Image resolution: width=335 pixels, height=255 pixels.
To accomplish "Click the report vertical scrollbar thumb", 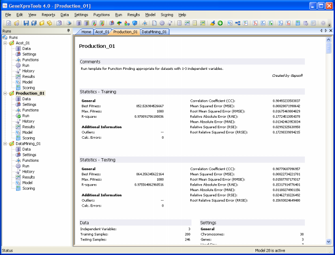I will (x=328, y=48).
